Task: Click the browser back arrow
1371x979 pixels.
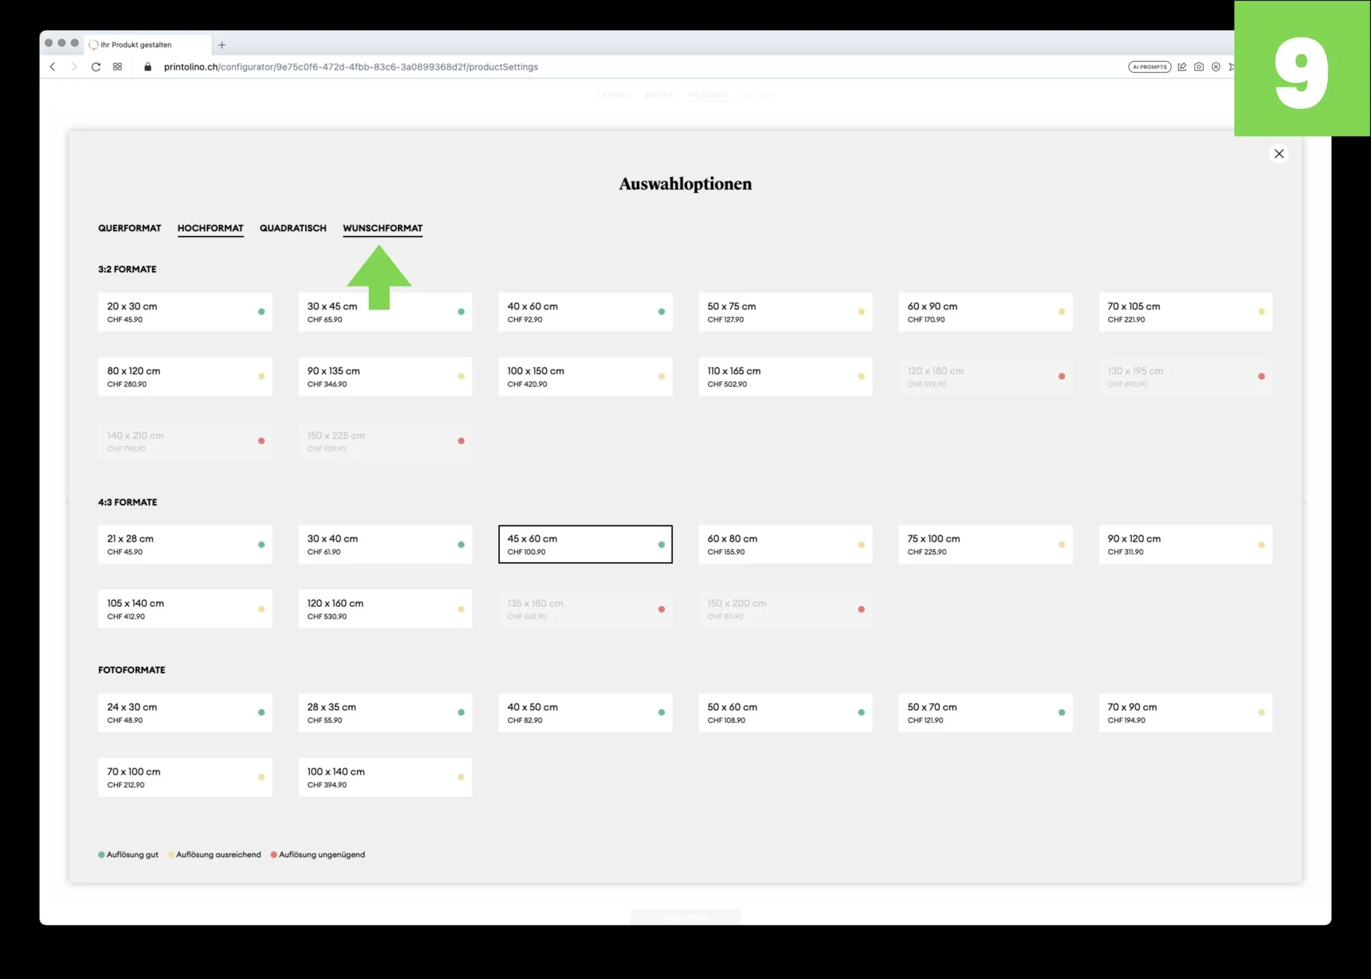Action: pyautogui.click(x=53, y=67)
